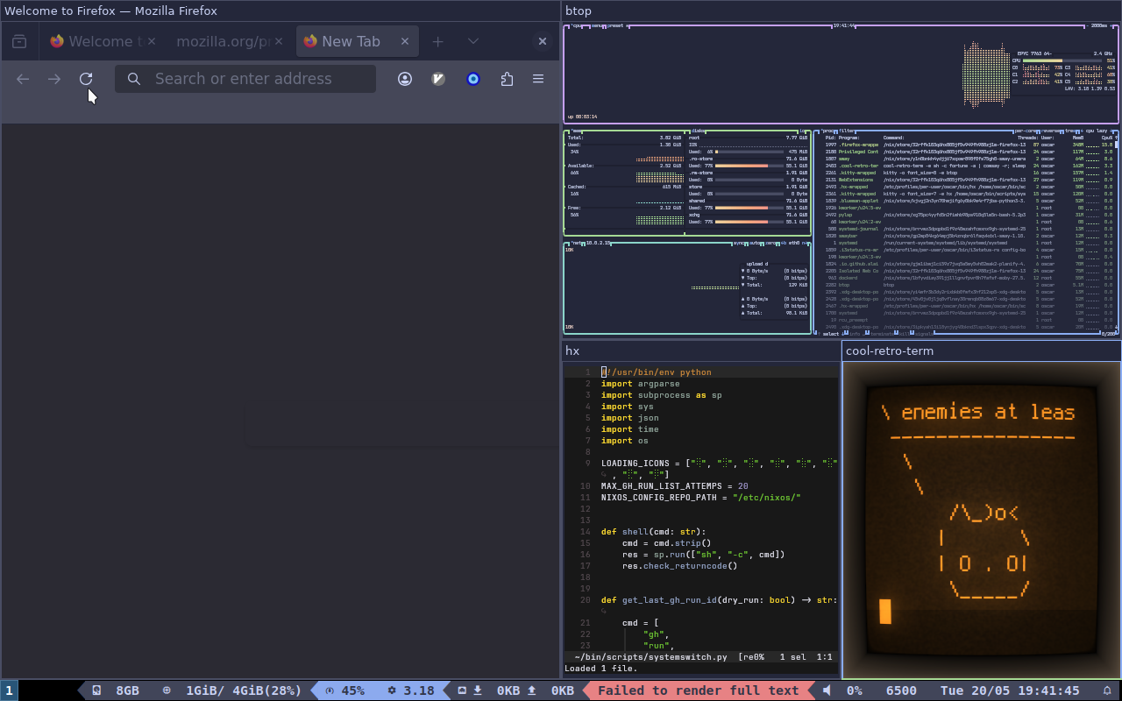
Task: Click the network download 0KB indicator
Action: tap(497, 690)
